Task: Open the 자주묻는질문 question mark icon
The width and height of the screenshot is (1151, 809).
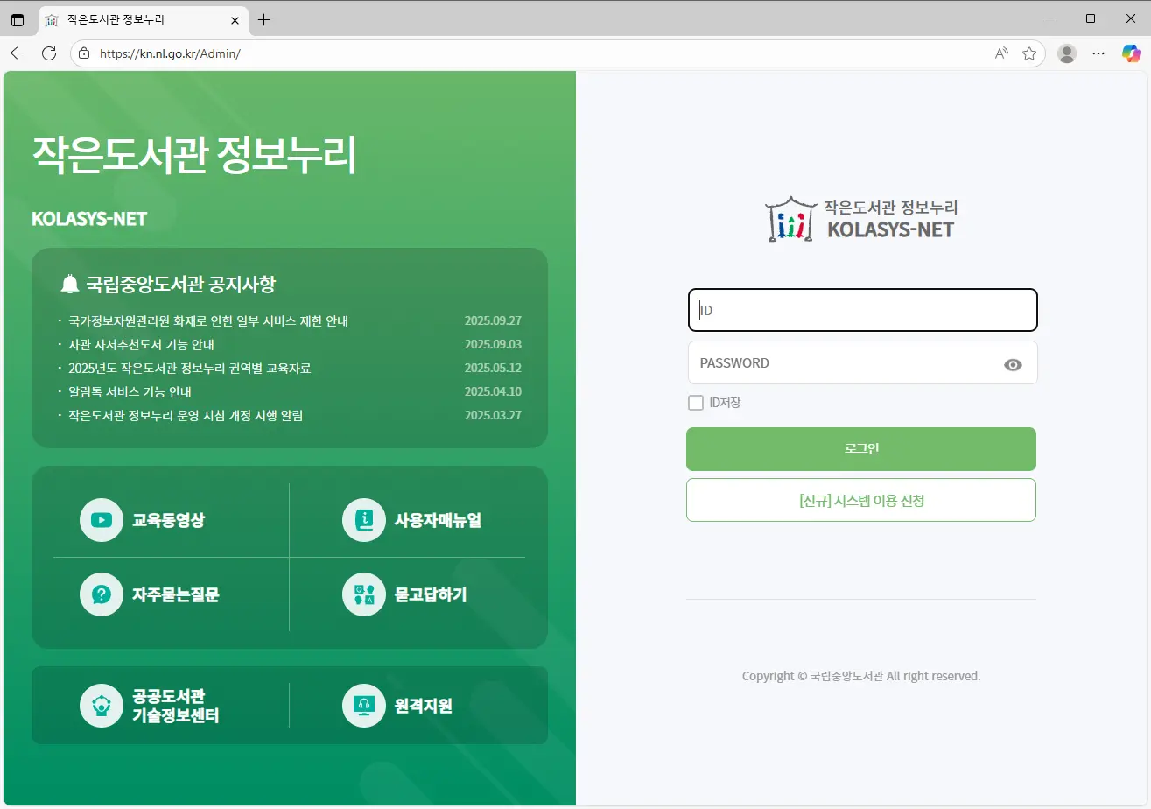Action: [x=102, y=595]
